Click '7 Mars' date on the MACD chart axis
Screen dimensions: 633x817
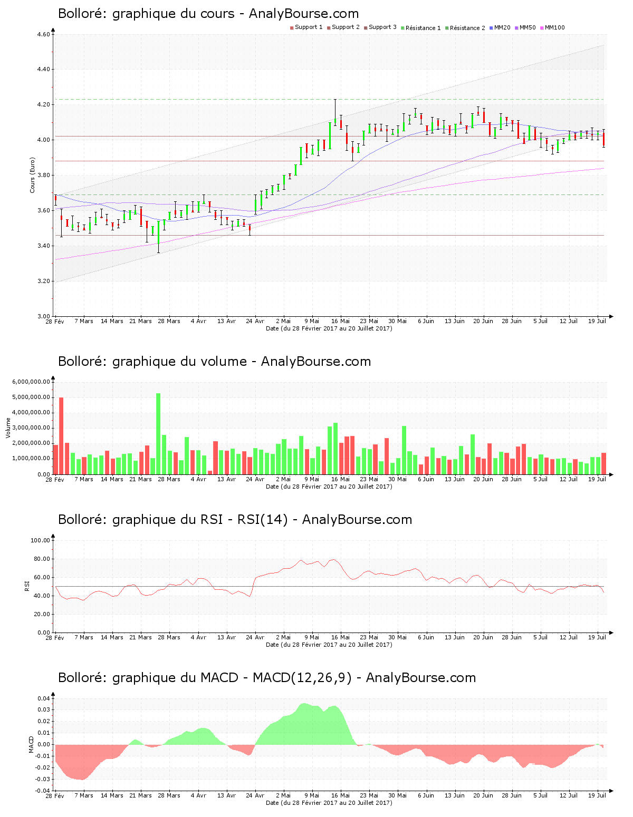point(83,795)
